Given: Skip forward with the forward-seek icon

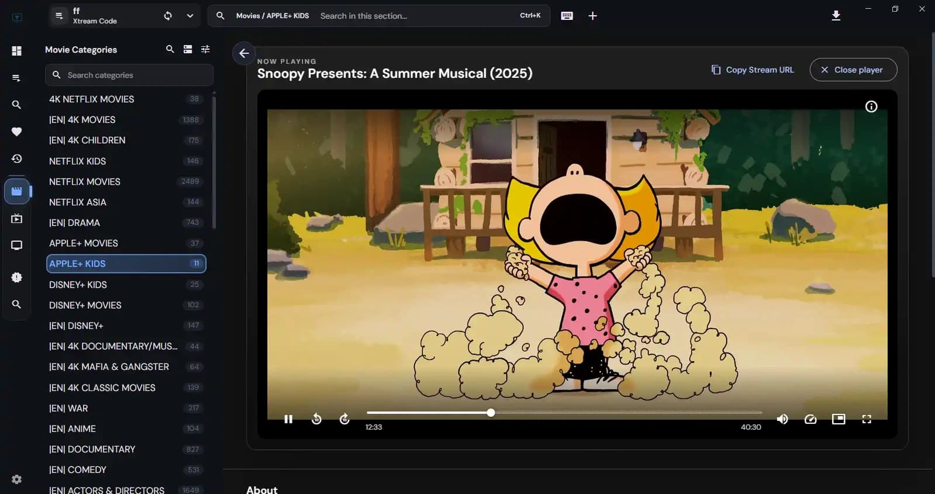Looking at the screenshot, I should tap(344, 419).
